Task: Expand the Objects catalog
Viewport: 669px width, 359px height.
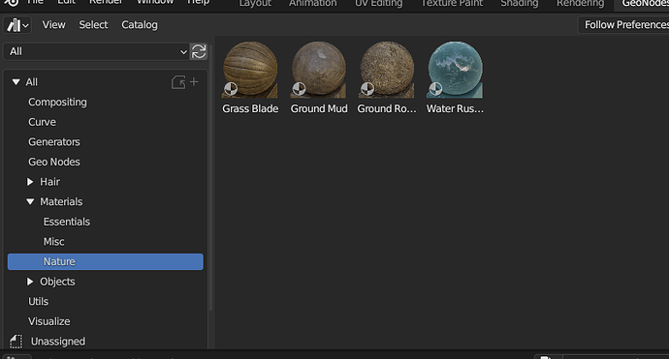Action: [30, 282]
